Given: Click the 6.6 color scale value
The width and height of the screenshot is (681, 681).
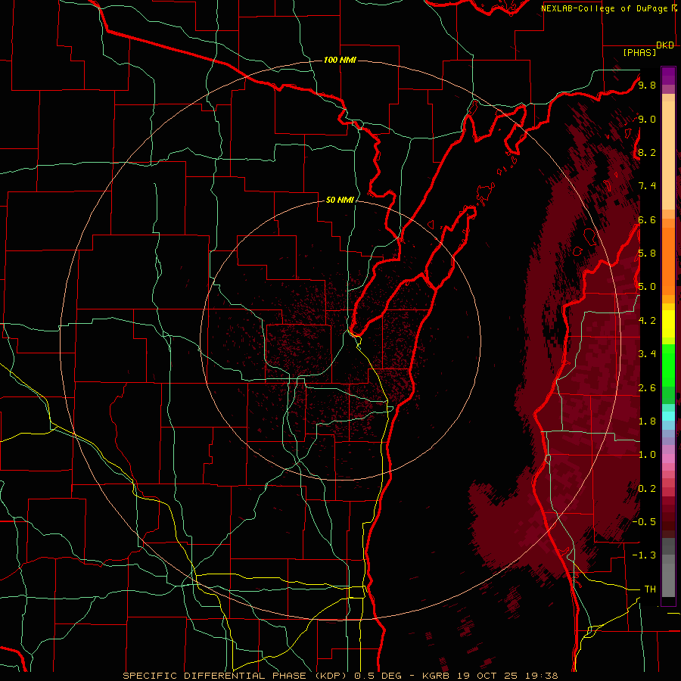Looking at the screenshot, I should tap(647, 219).
